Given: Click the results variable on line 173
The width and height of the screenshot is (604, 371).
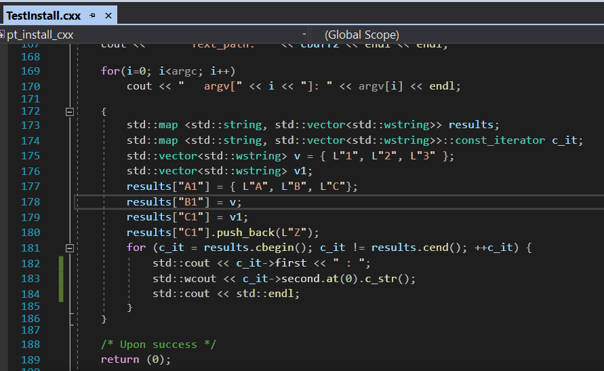Looking at the screenshot, I should pos(472,125).
